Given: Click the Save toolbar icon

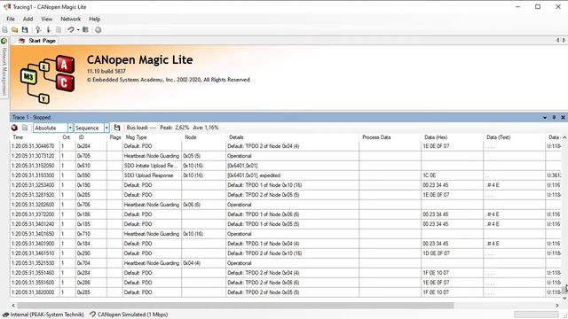Looking at the screenshot, I should click(x=25, y=29).
